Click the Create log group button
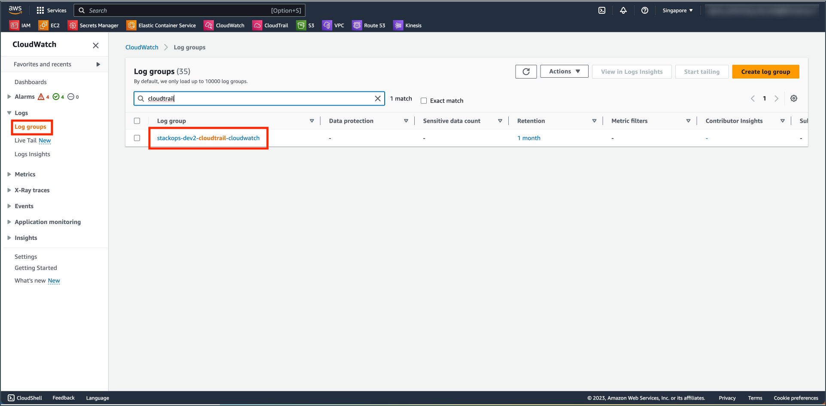826x406 pixels. pos(765,71)
